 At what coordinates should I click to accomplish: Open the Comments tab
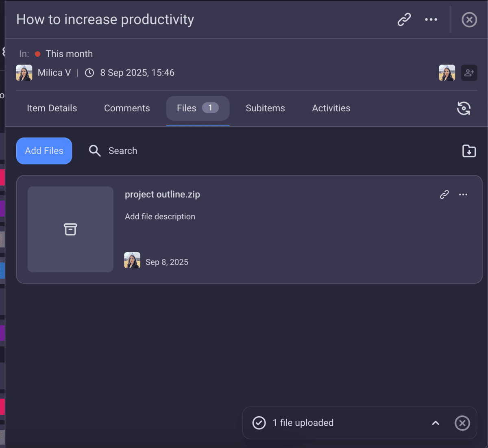(127, 108)
